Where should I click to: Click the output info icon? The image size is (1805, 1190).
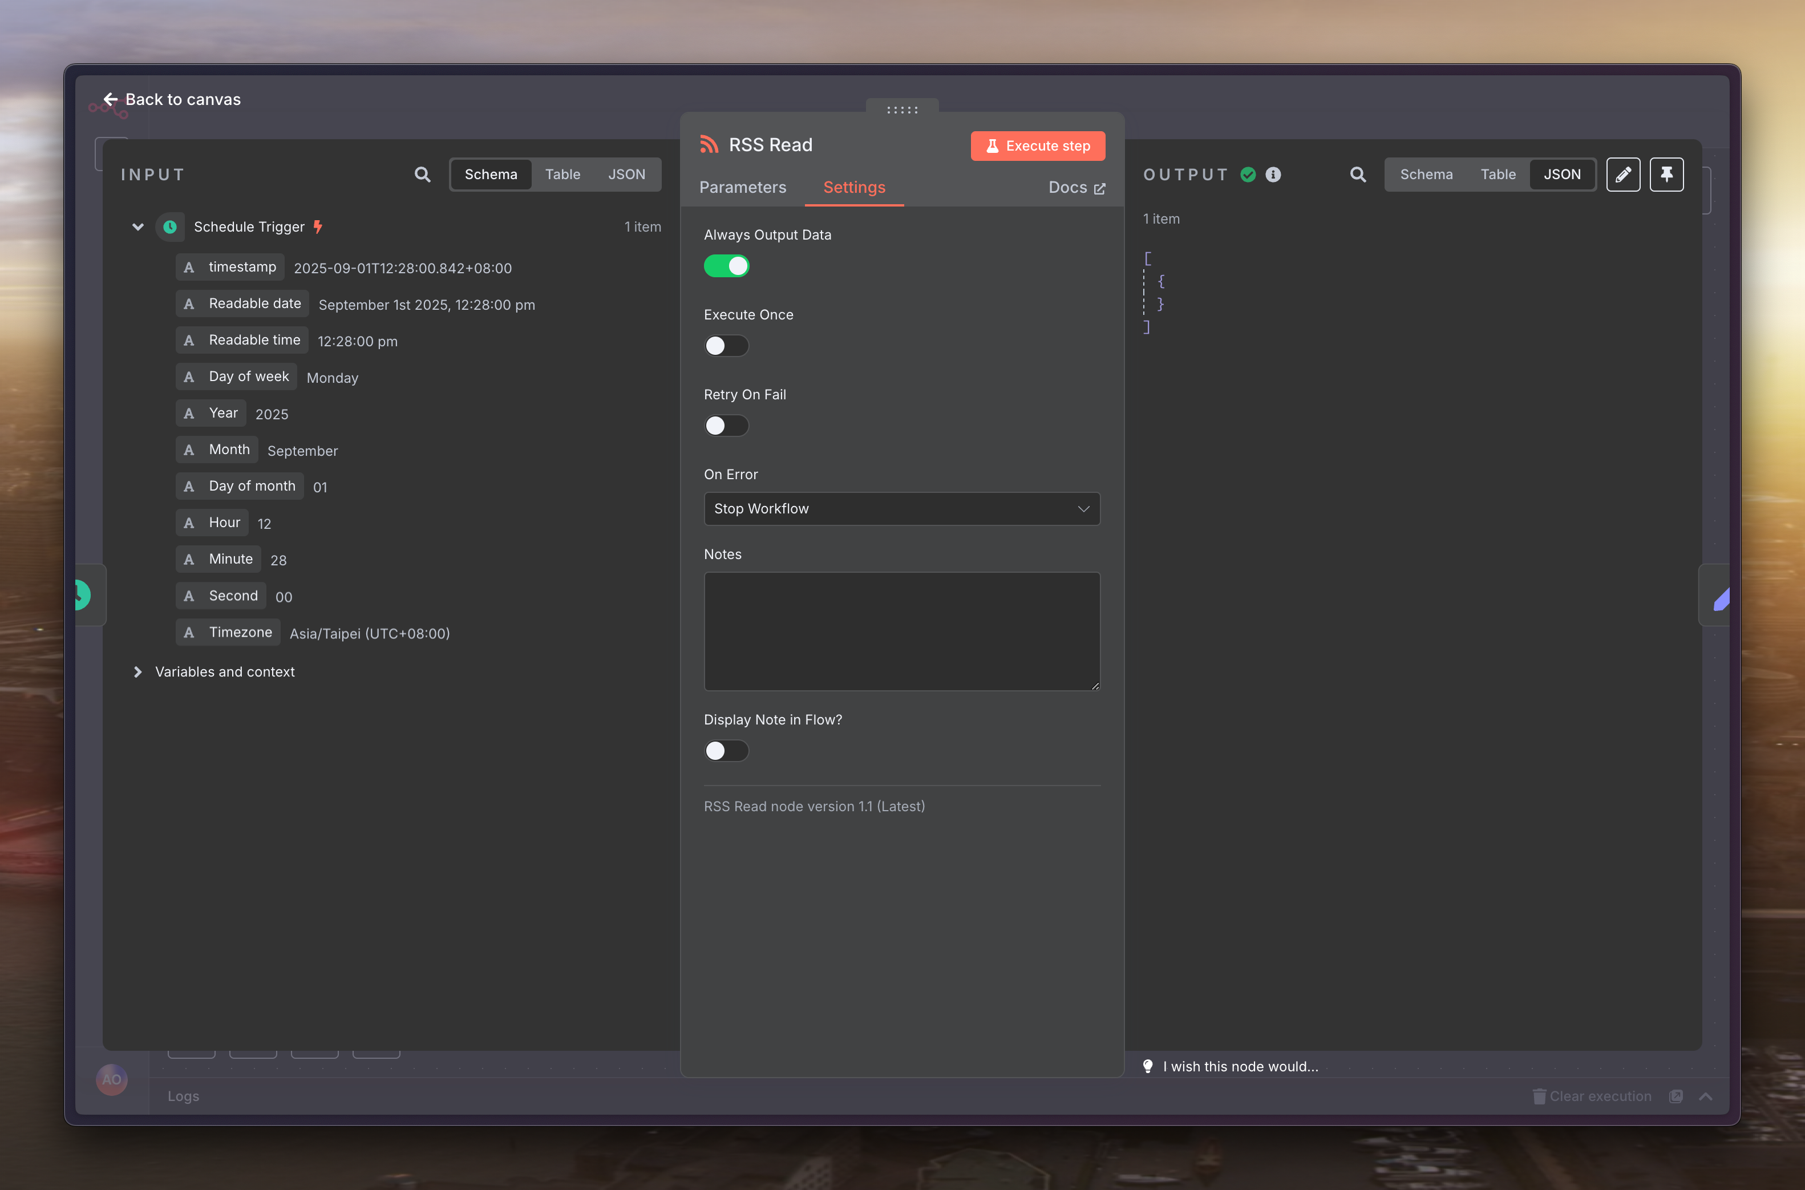point(1273,175)
